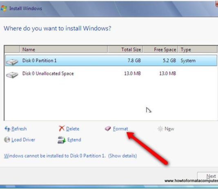This screenshot has width=218, height=189.
Task: Click the Load Driver disc icon
Action: pyautogui.click(x=7, y=139)
